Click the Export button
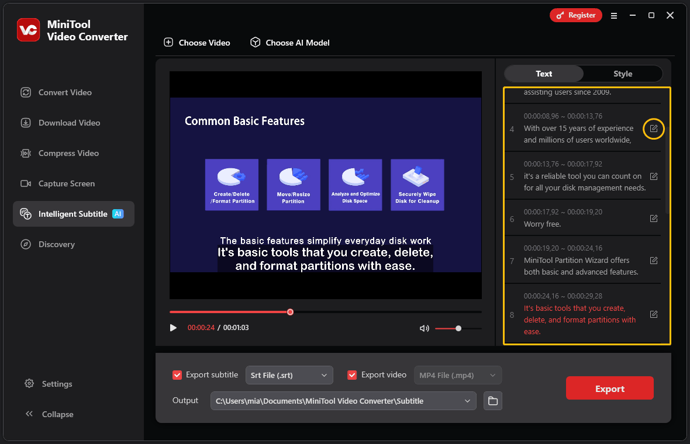 click(609, 388)
